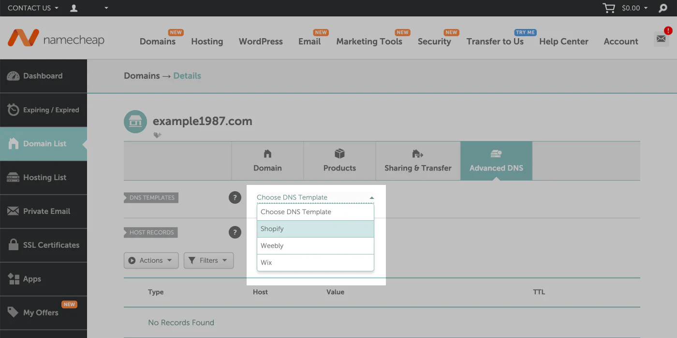Click the HOST RECORDS section label
The width and height of the screenshot is (677, 338).
click(x=151, y=232)
